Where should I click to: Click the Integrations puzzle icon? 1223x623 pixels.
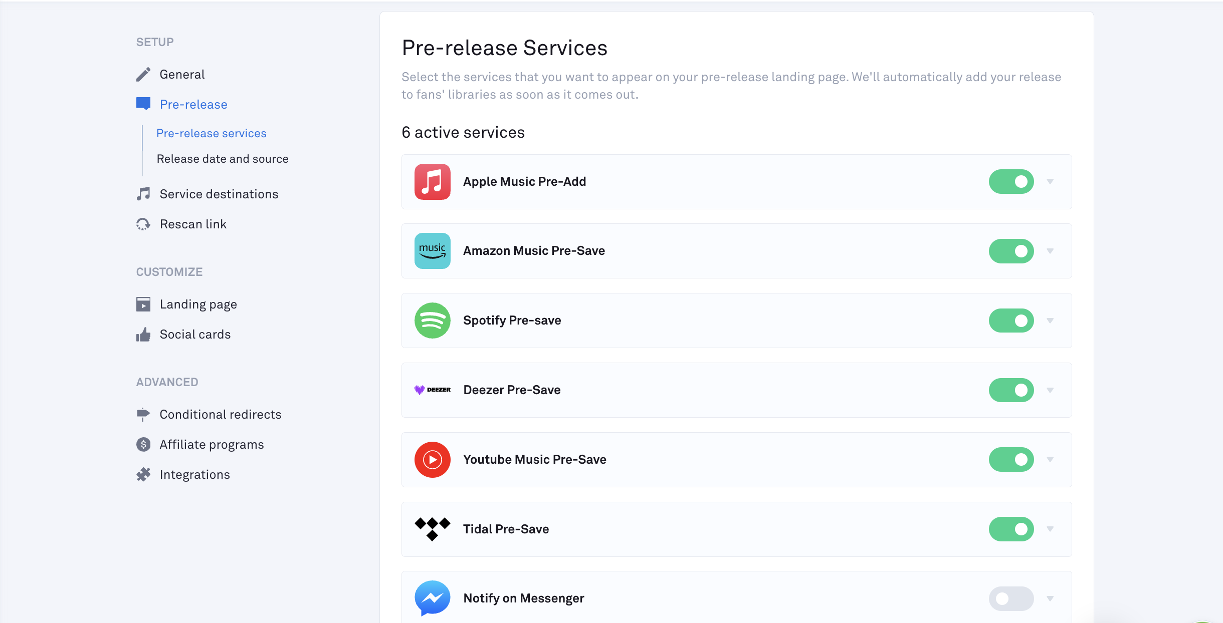click(143, 474)
